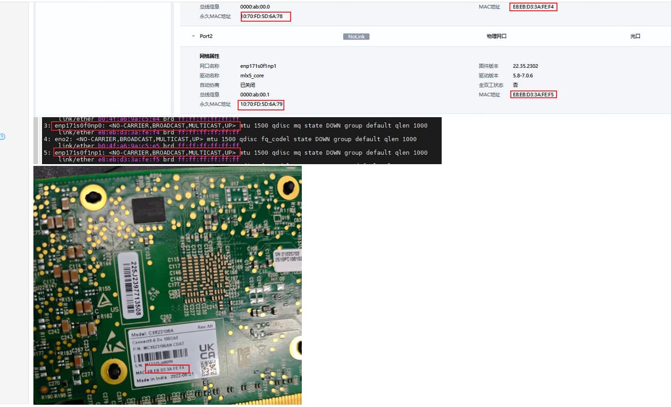Select MAC address E8:EB:D3:3A:FE:F5

[533, 95]
